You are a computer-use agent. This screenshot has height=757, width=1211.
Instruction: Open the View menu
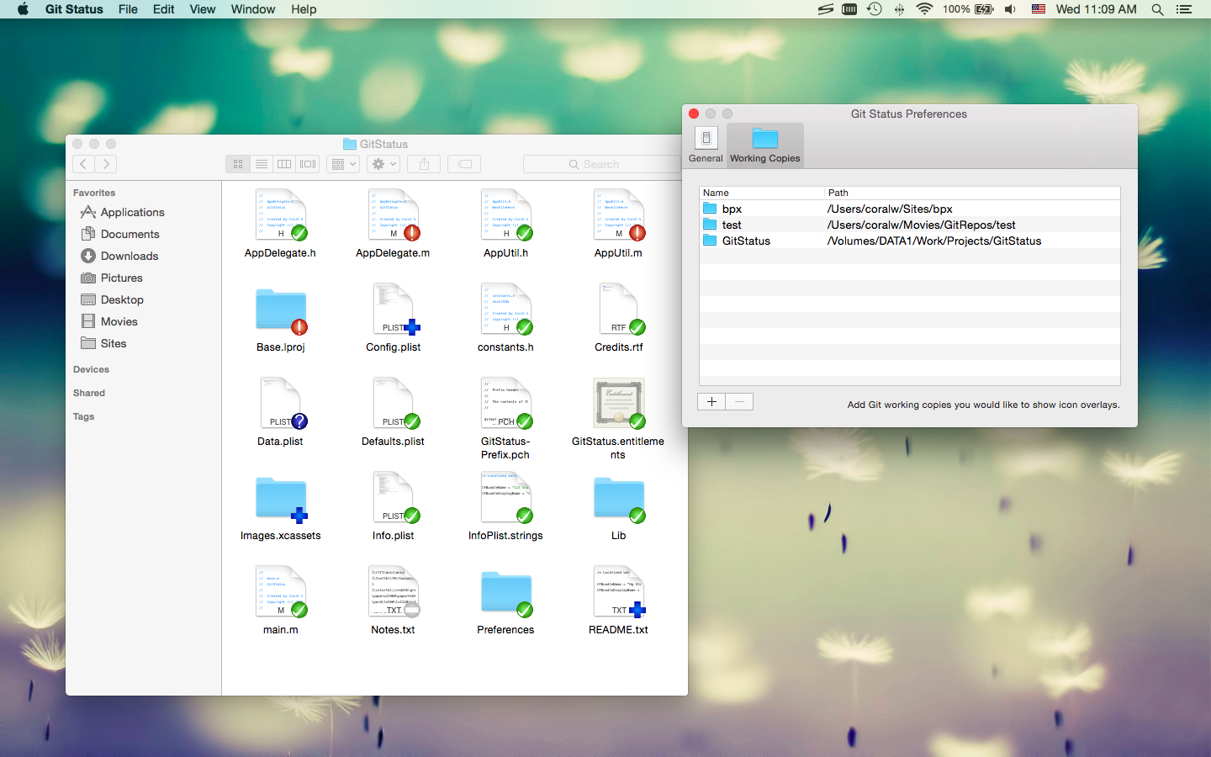click(203, 9)
